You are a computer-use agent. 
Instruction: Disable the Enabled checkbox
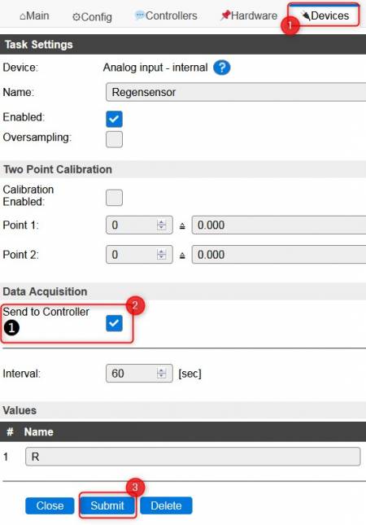tap(114, 119)
